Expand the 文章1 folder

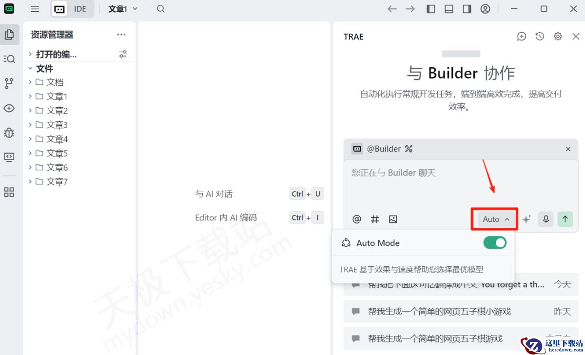[80, 97]
